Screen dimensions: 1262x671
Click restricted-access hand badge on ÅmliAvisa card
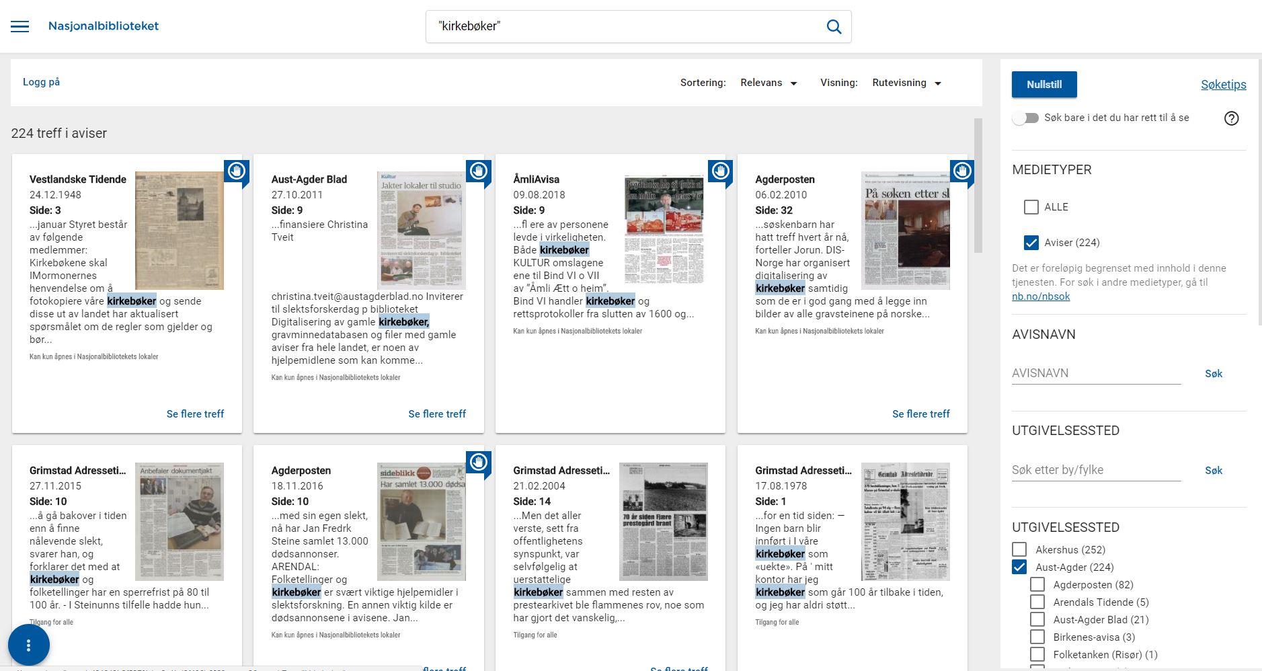pyautogui.click(x=720, y=171)
